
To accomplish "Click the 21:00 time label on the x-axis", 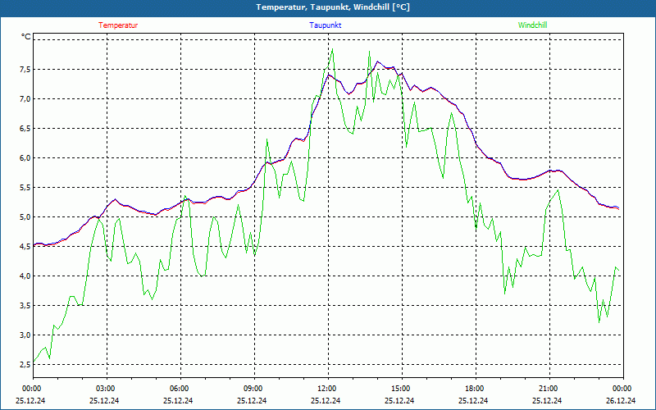I will [549, 388].
